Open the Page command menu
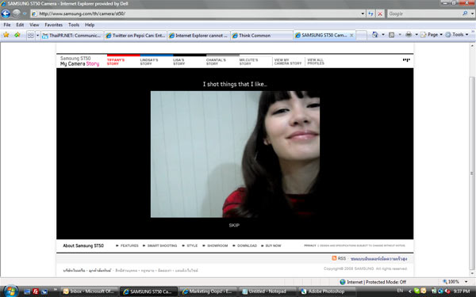Viewport: 476px width, 297px height. (x=432, y=35)
